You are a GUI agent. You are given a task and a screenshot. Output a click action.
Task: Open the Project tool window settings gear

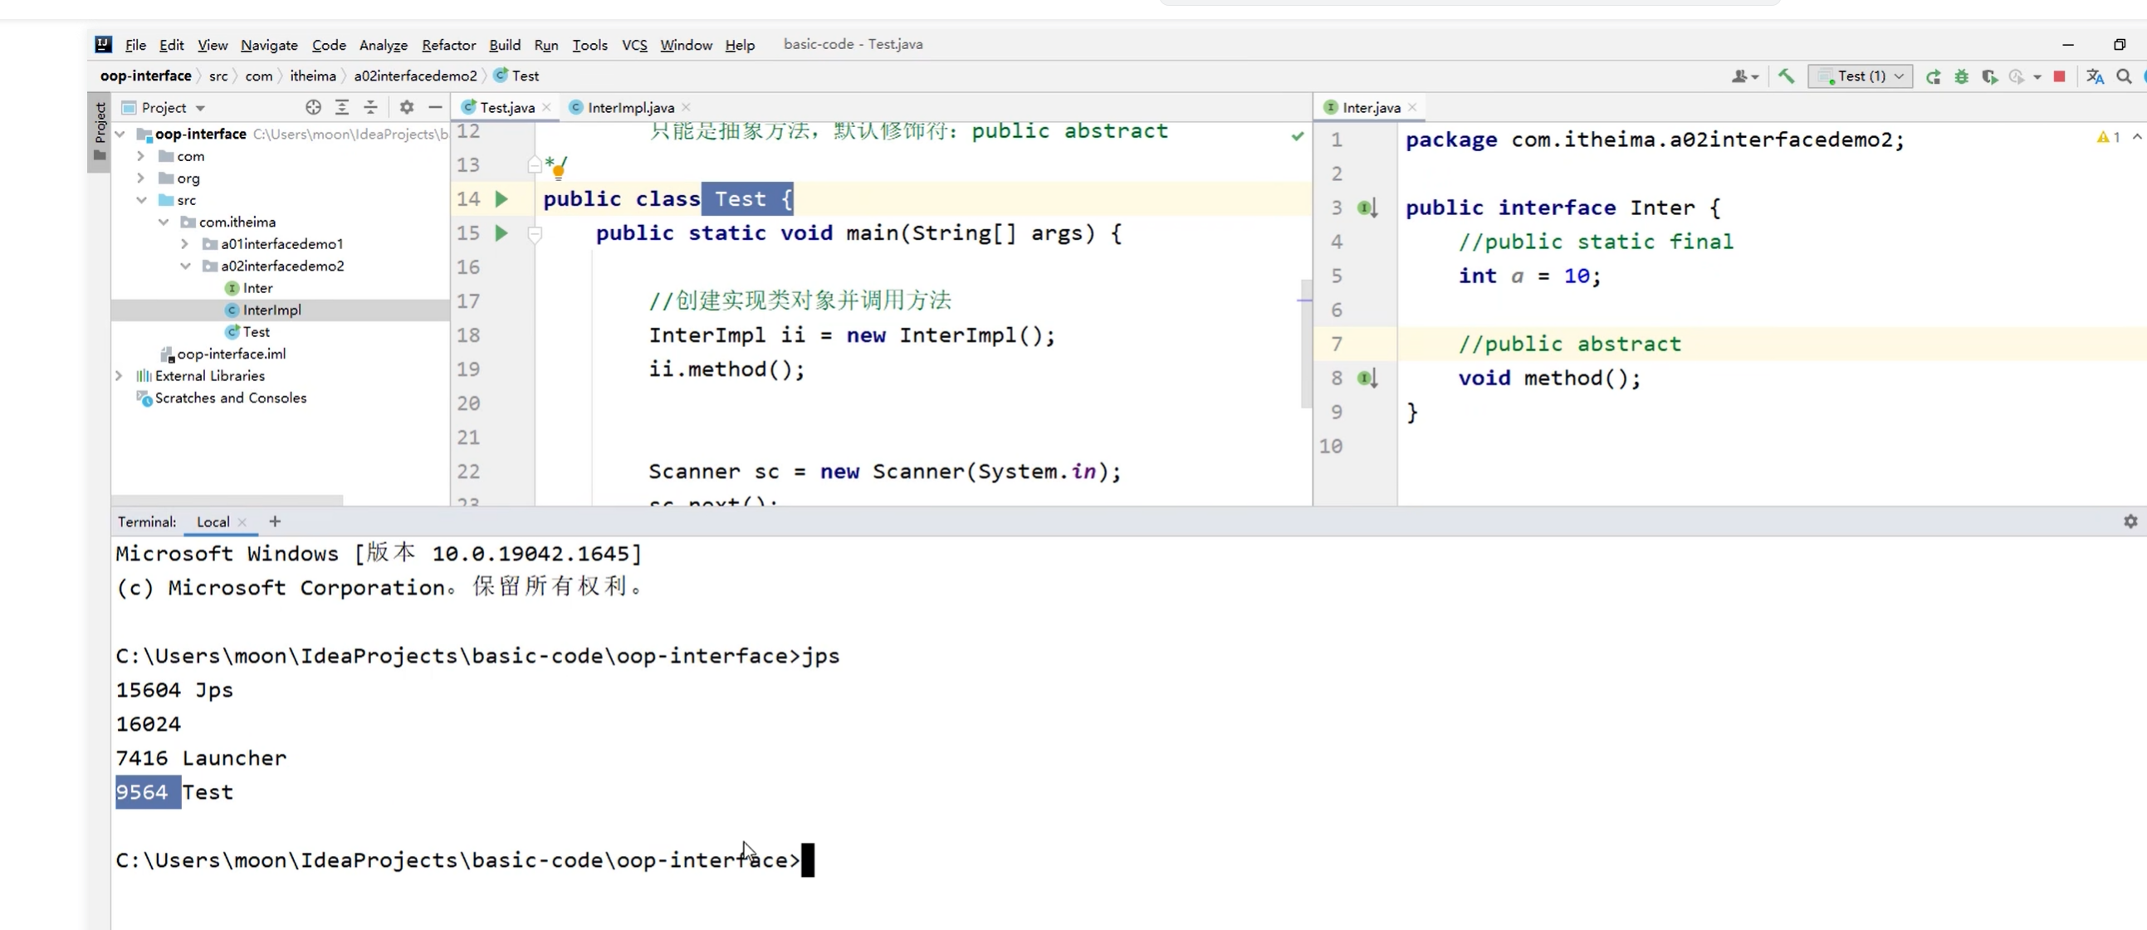(406, 106)
